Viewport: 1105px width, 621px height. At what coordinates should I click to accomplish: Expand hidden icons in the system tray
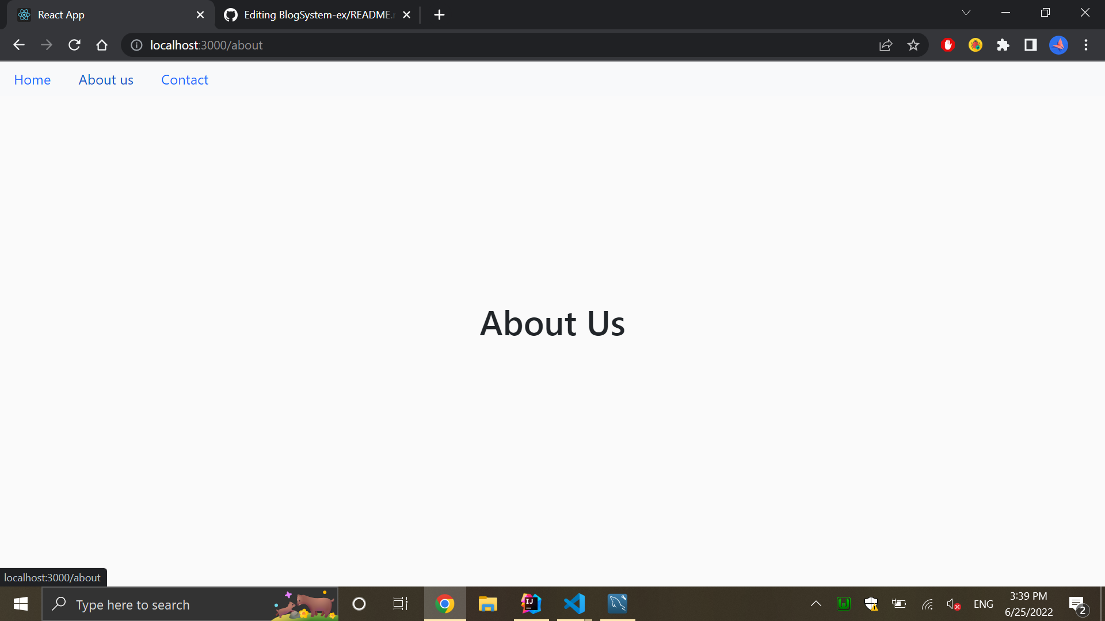(816, 604)
